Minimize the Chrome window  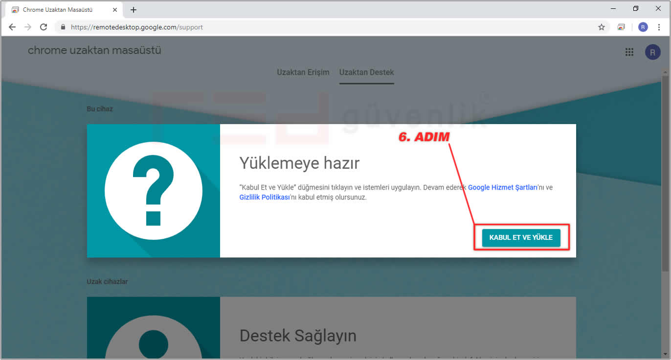(613, 8)
